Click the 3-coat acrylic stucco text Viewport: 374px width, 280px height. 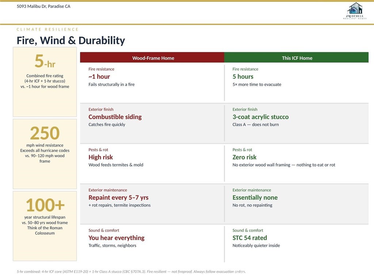tap(260, 117)
